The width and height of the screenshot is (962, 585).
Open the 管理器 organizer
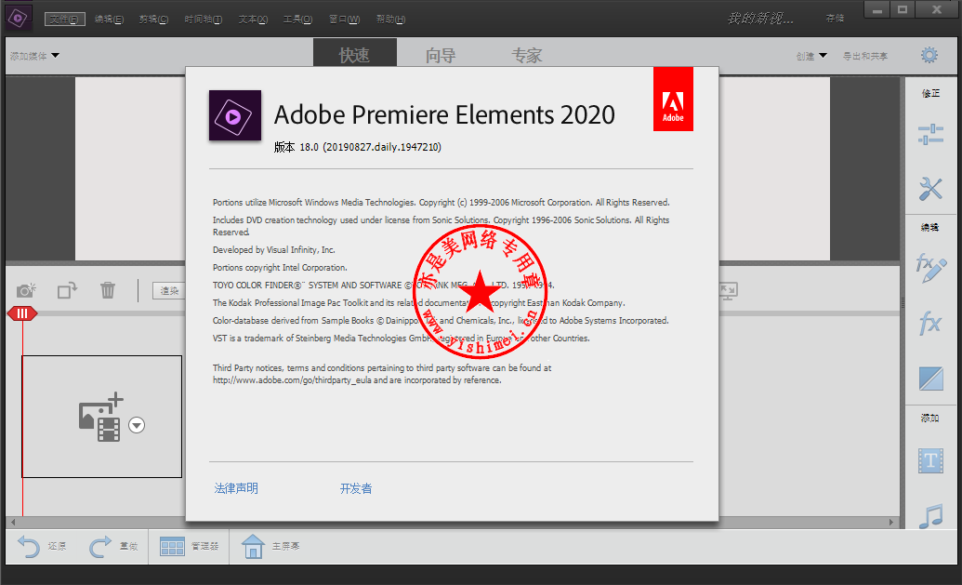pyautogui.click(x=189, y=546)
